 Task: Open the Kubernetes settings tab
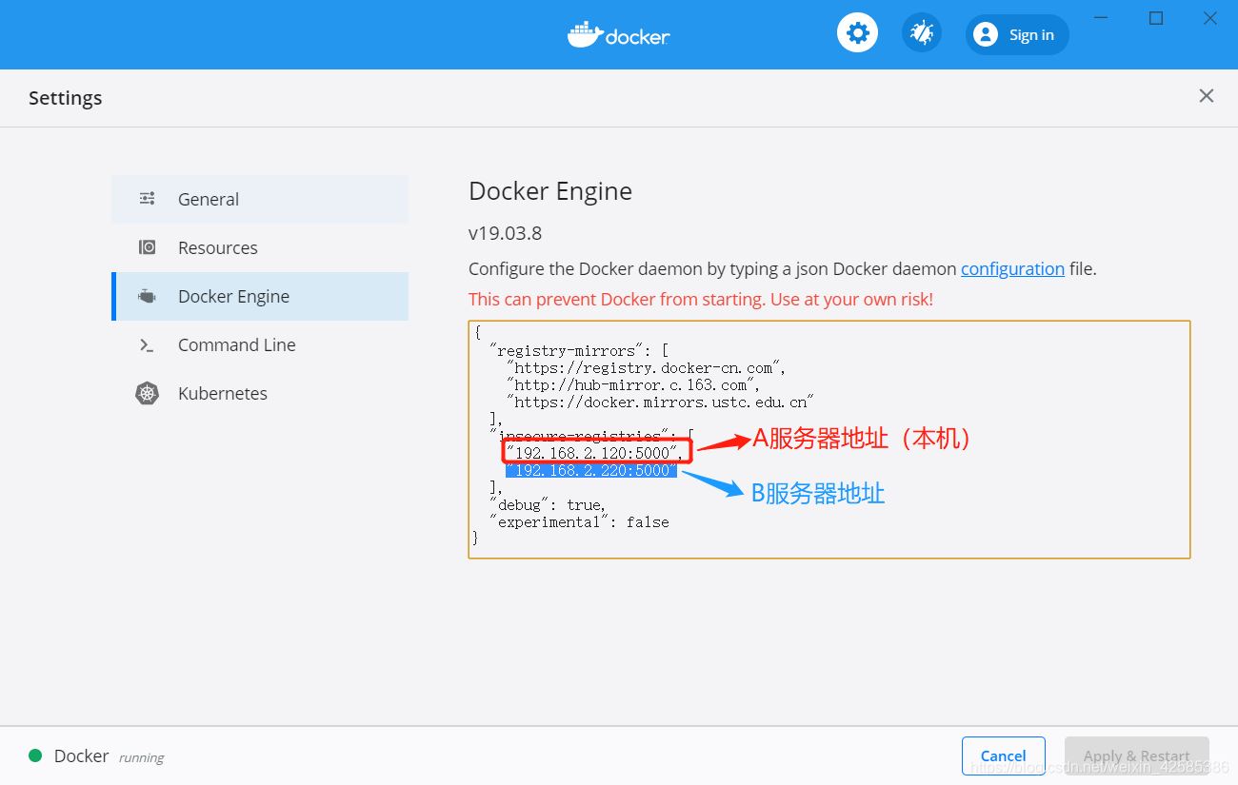tap(260, 393)
